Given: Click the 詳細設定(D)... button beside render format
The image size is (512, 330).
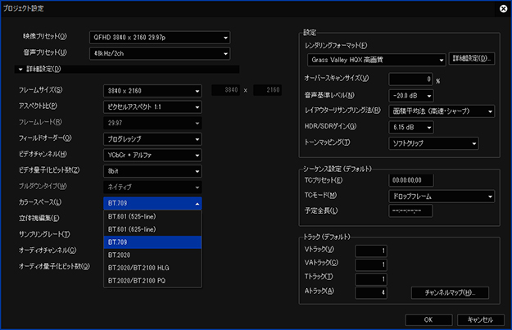Looking at the screenshot, I should (x=472, y=58).
